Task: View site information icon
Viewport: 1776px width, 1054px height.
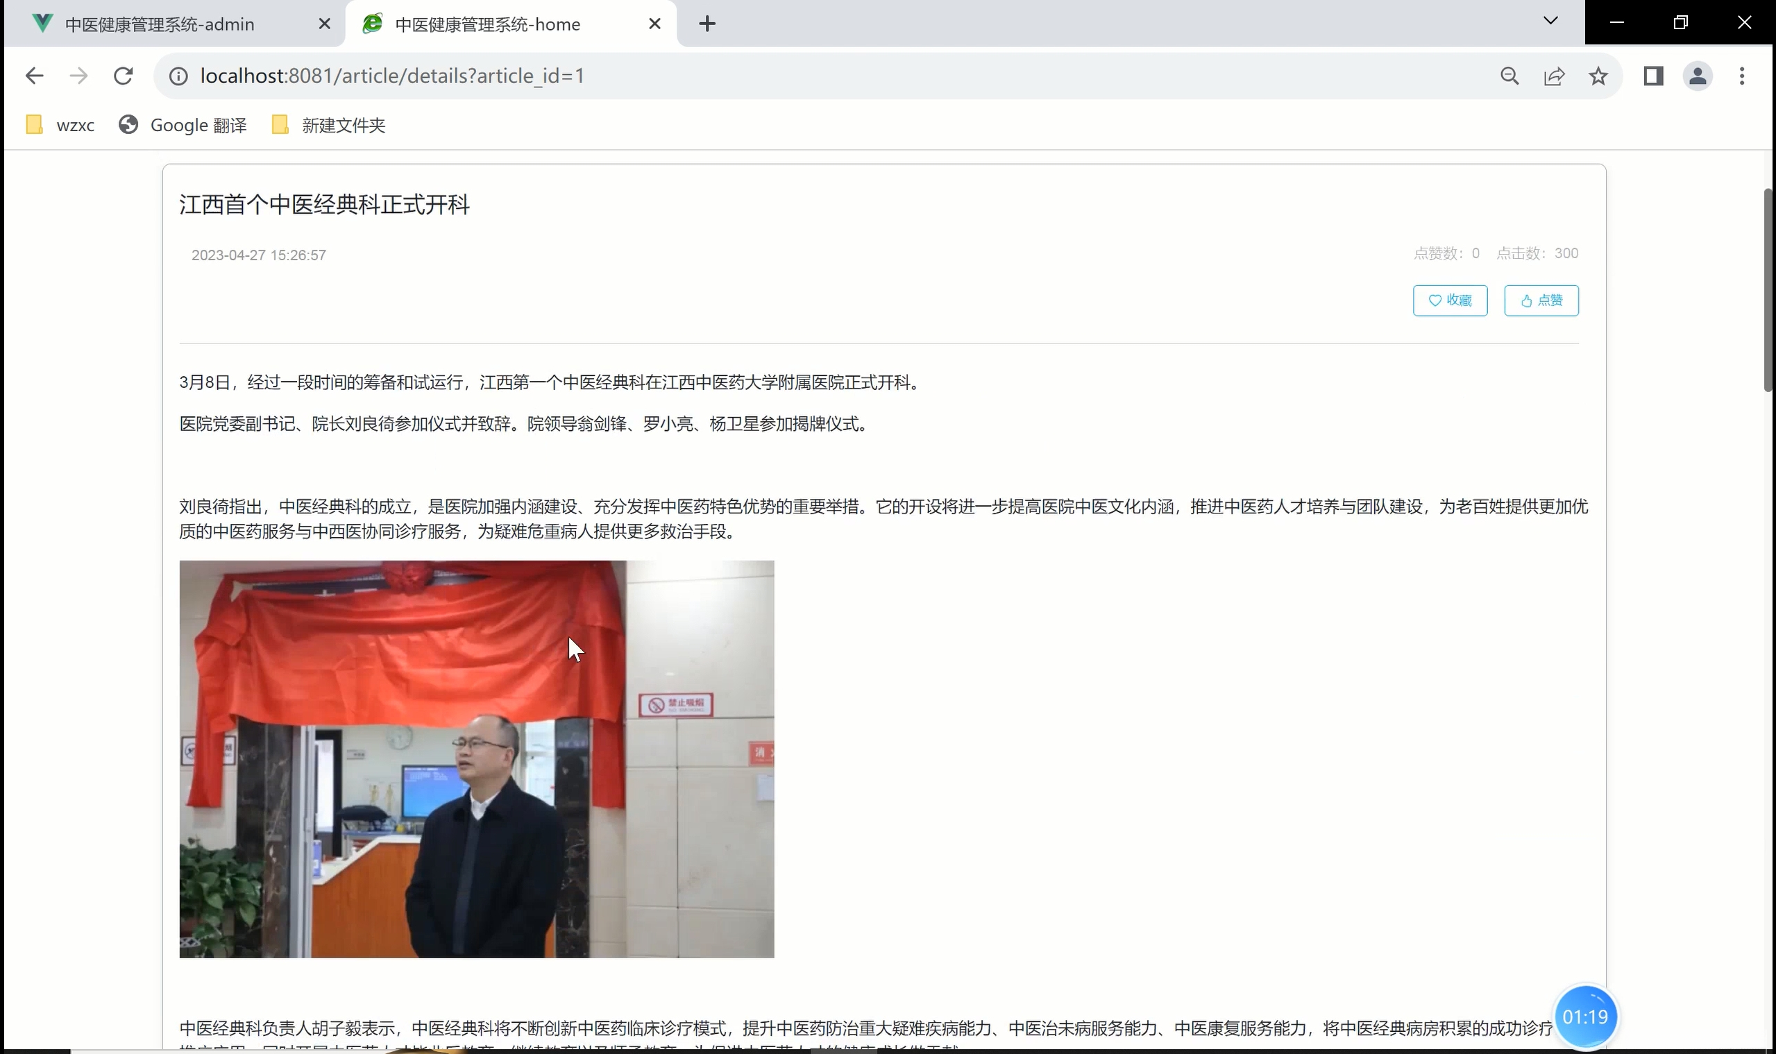Action: click(x=178, y=76)
